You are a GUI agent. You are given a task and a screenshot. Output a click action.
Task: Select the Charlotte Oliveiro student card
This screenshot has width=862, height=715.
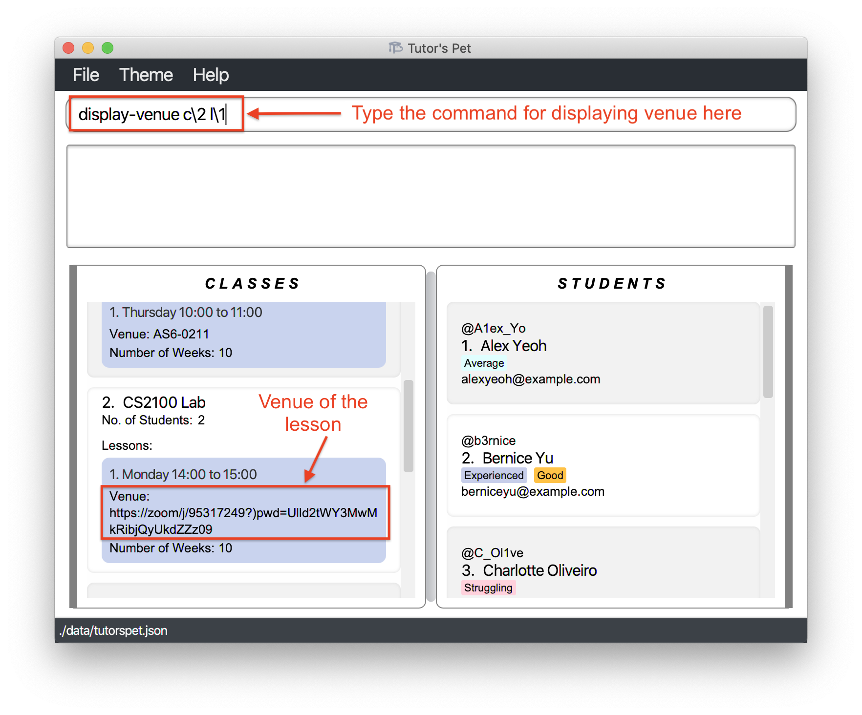(603, 562)
